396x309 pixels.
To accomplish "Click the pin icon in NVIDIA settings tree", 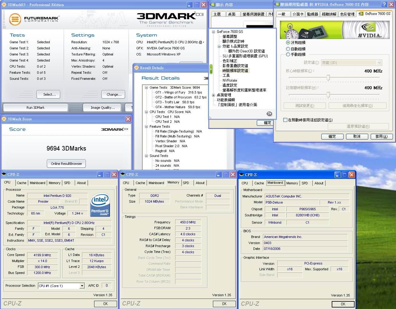I will (269, 114).
